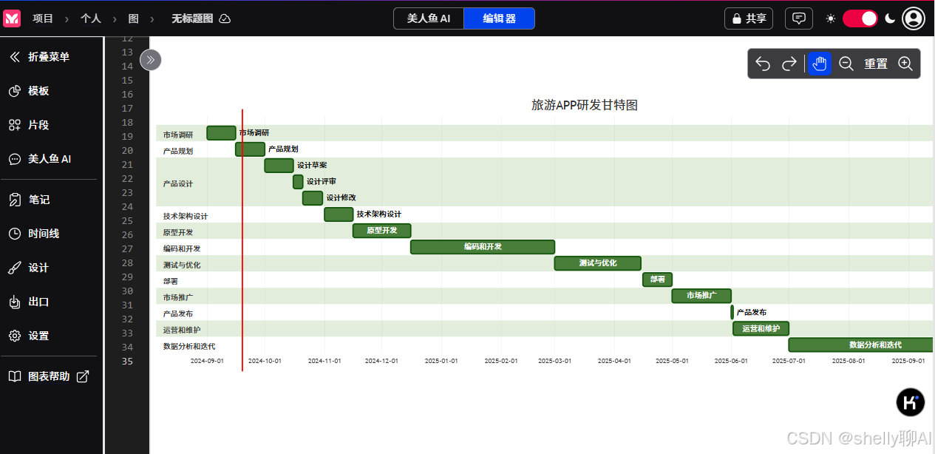935x454 pixels.
Task: Click the 测试与优化 Gantt bar
Action: pos(598,263)
